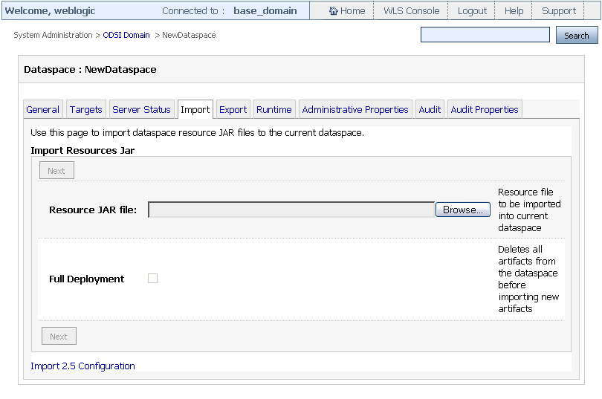The height and width of the screenshot is (399, 602).
Task: Open the Help menu item
Action: pos(514,10)
